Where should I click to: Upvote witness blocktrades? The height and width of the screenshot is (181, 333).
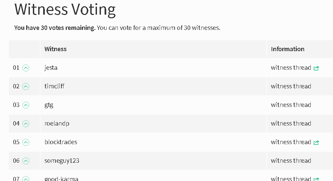coord(26,142)
